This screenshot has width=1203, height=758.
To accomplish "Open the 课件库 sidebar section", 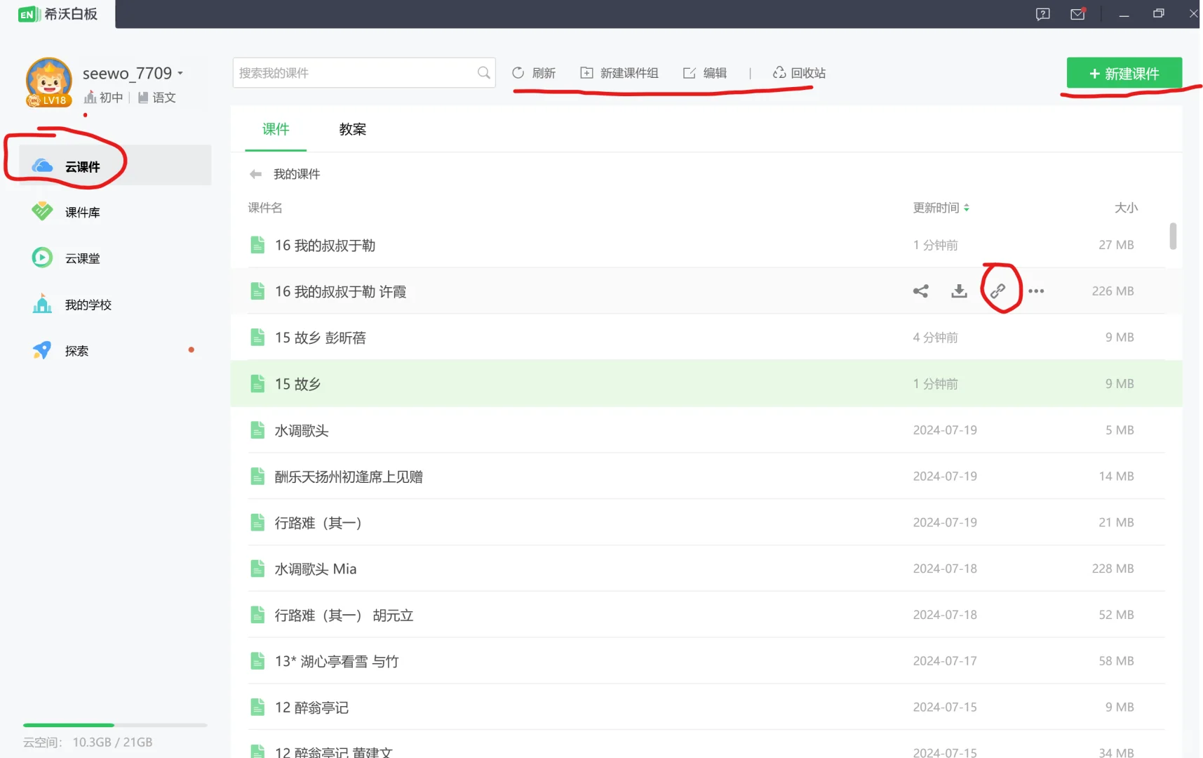I will point(114,212).
